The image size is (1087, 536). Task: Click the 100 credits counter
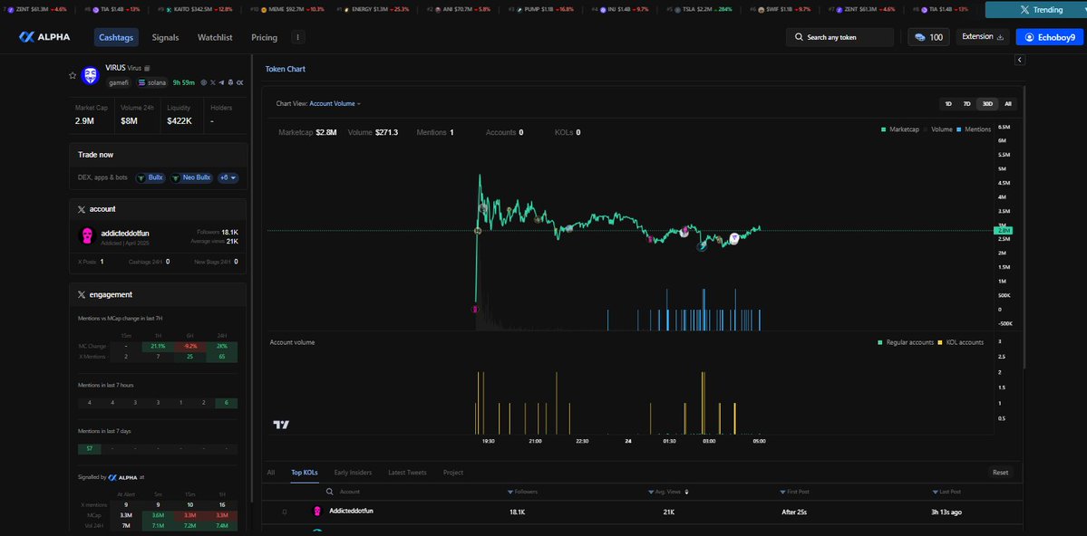pos(928,37)
